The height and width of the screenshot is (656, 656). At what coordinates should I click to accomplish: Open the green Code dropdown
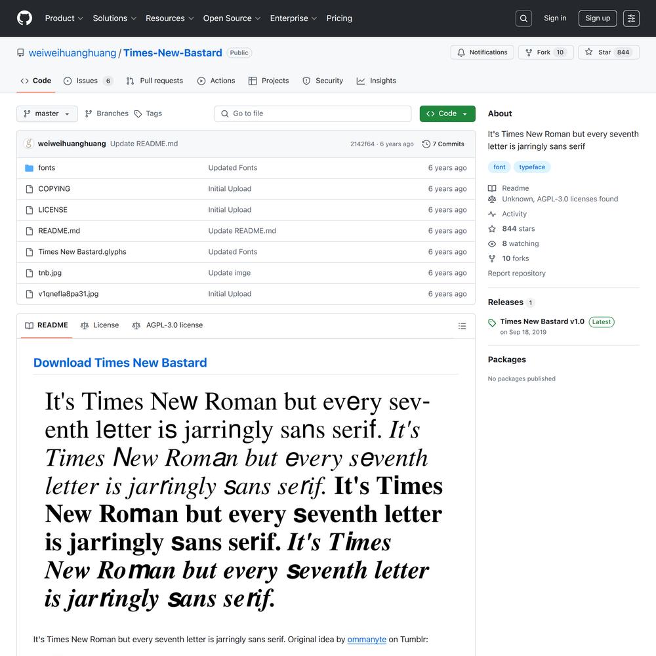tap(447, 113)
